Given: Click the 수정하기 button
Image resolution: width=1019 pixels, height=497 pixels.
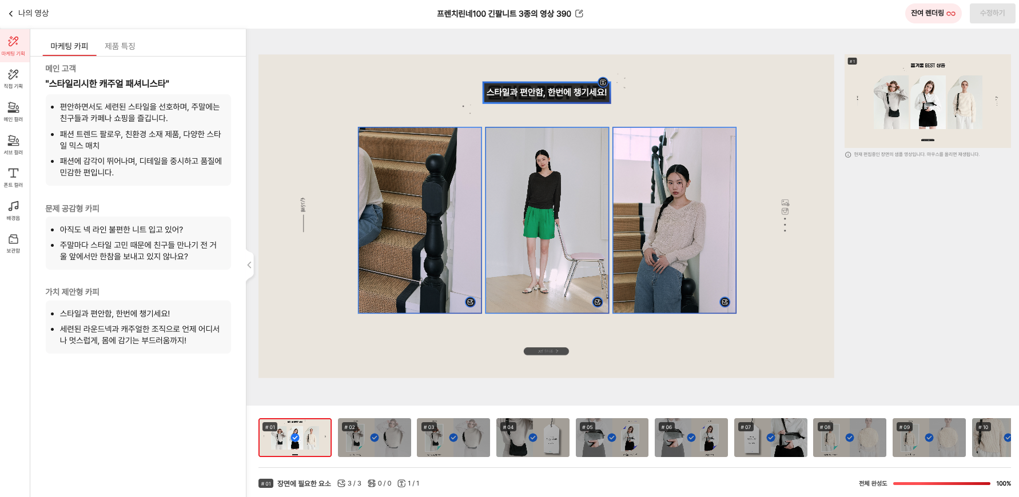Looking at the screenshot, I should pyautogui.click(x=992, y=13).
